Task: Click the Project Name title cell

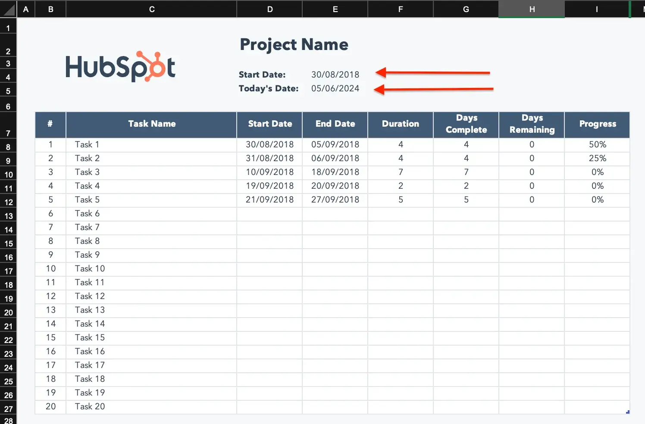Action: [x=294, y=44]
